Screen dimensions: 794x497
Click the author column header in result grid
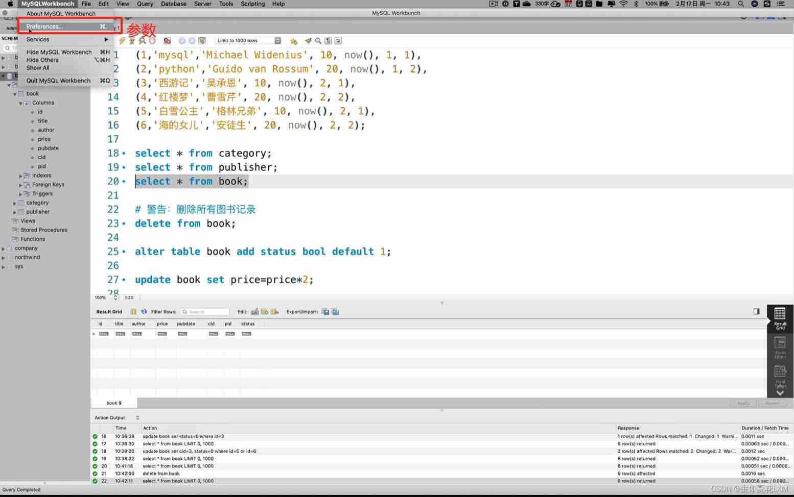(x=138, y=324)
